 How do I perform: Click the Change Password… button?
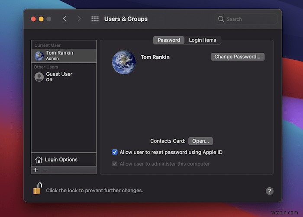click(238, 57)
